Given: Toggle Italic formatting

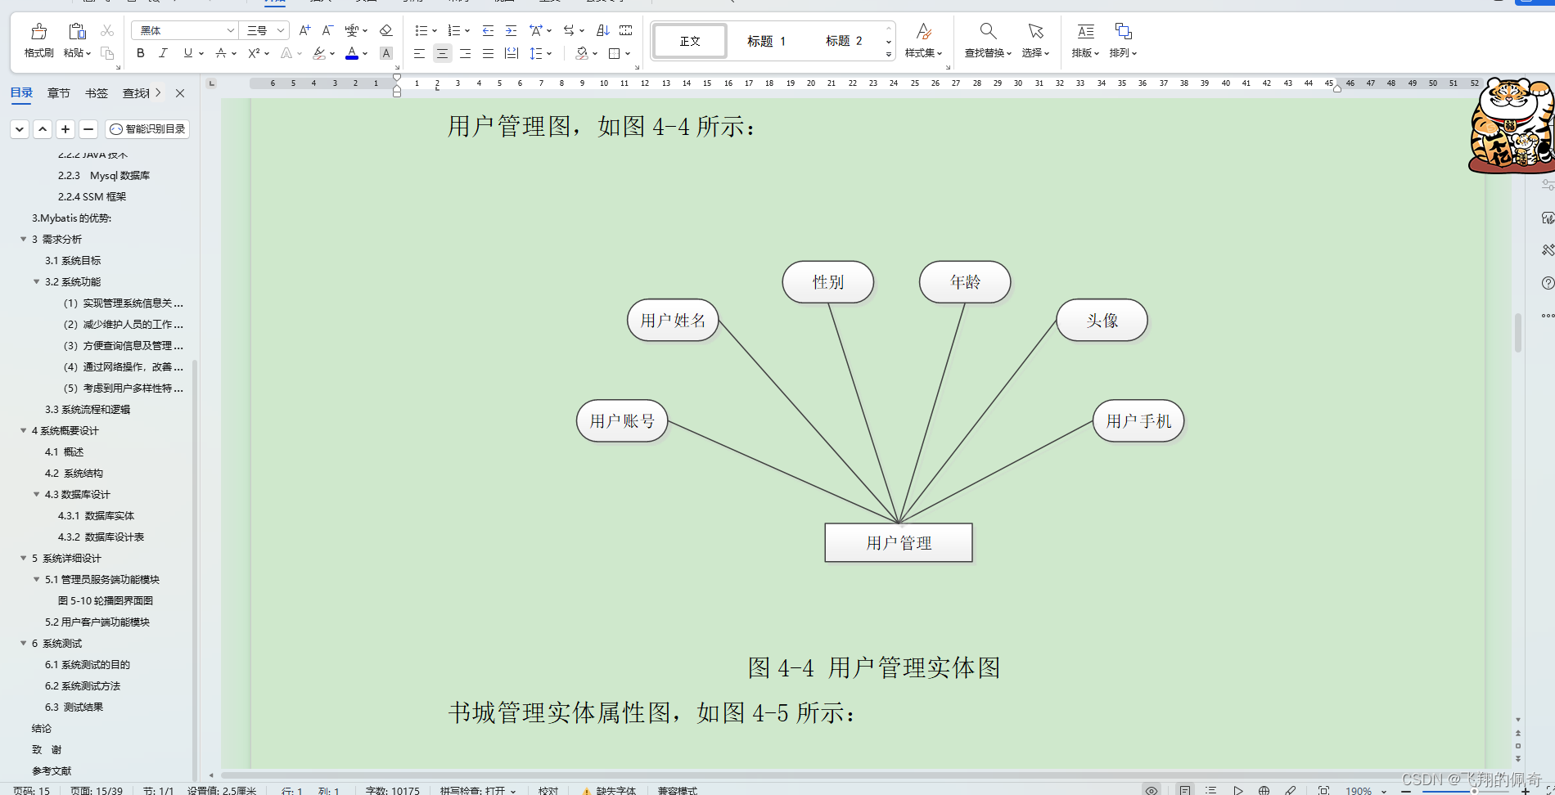Looking at the screenshot, I should 163,53.
